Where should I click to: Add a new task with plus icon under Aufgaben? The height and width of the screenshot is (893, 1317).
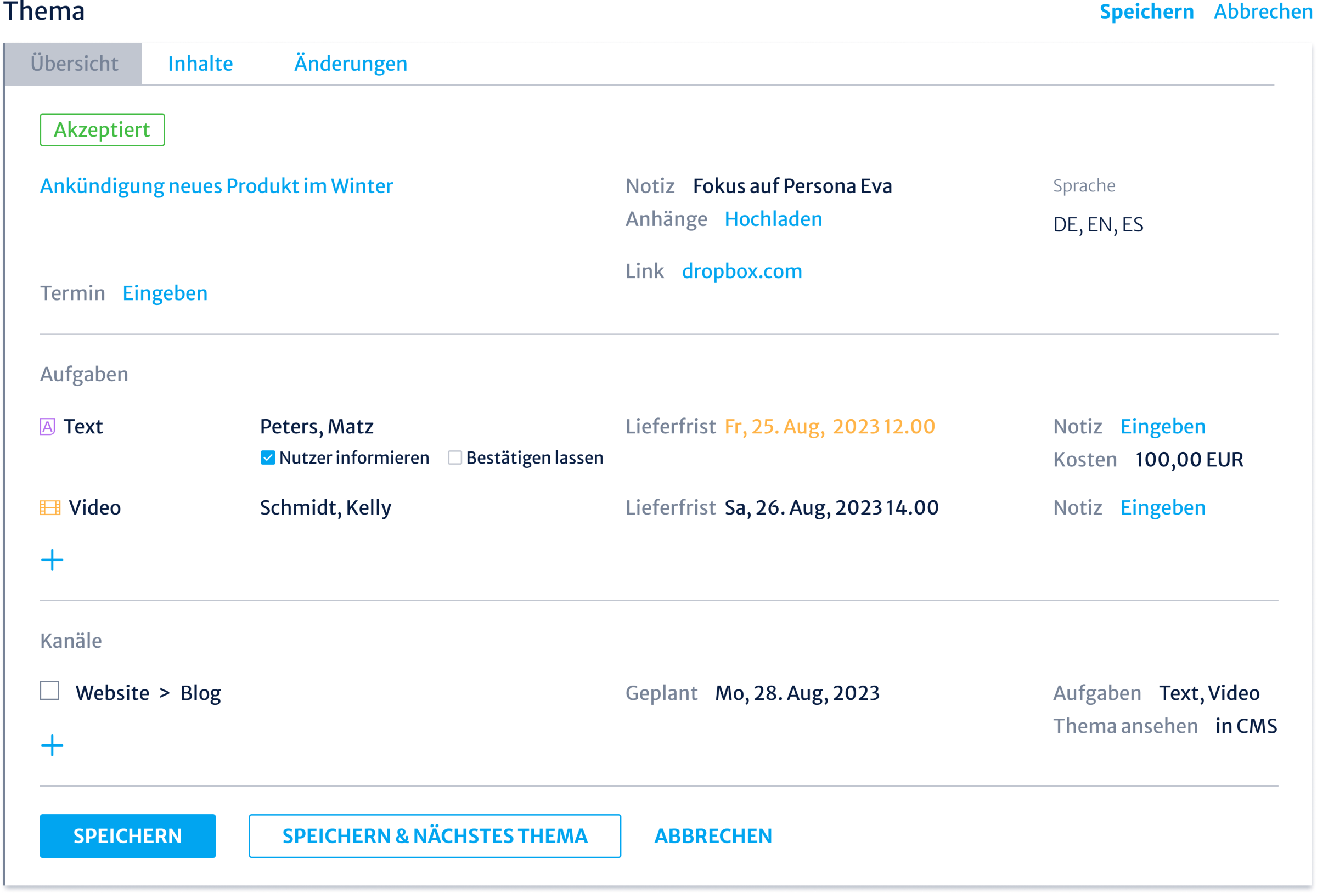point(52,560)
